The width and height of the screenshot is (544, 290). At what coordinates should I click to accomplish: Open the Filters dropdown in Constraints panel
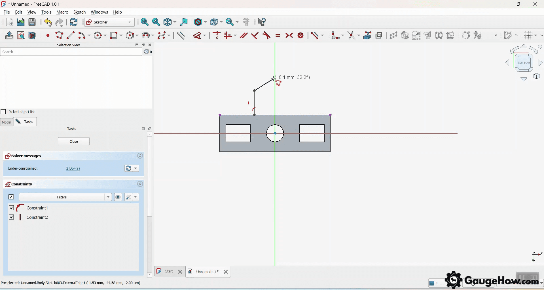coord(108,197)
